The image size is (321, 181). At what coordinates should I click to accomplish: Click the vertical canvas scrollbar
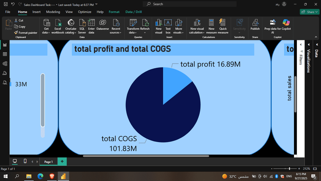coord(295,94)
